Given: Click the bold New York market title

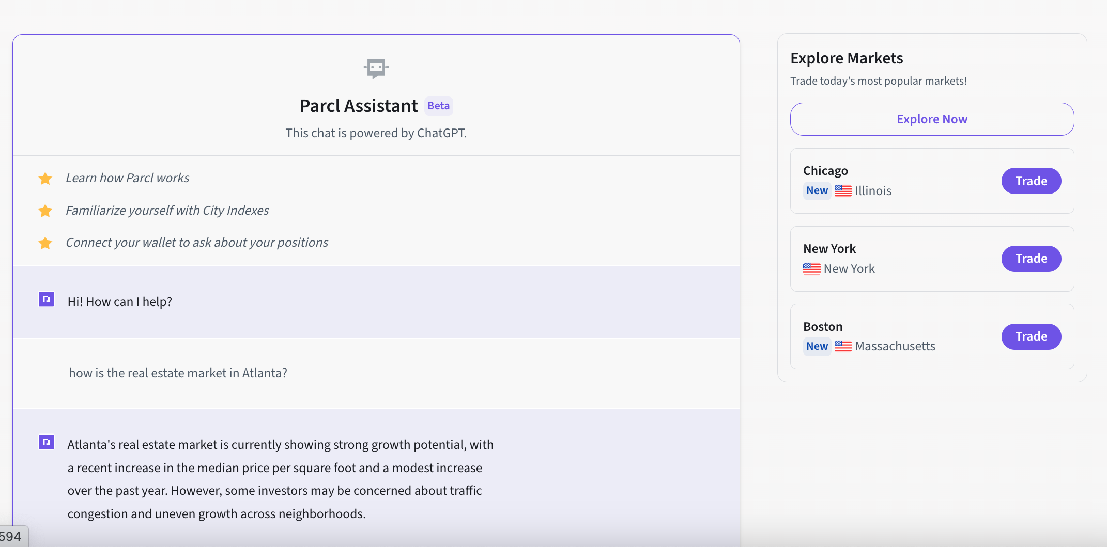Looking at the screenshot, I should [829, 249].
